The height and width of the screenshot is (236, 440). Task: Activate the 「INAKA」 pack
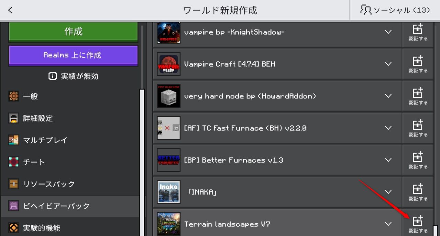point(418,192)
